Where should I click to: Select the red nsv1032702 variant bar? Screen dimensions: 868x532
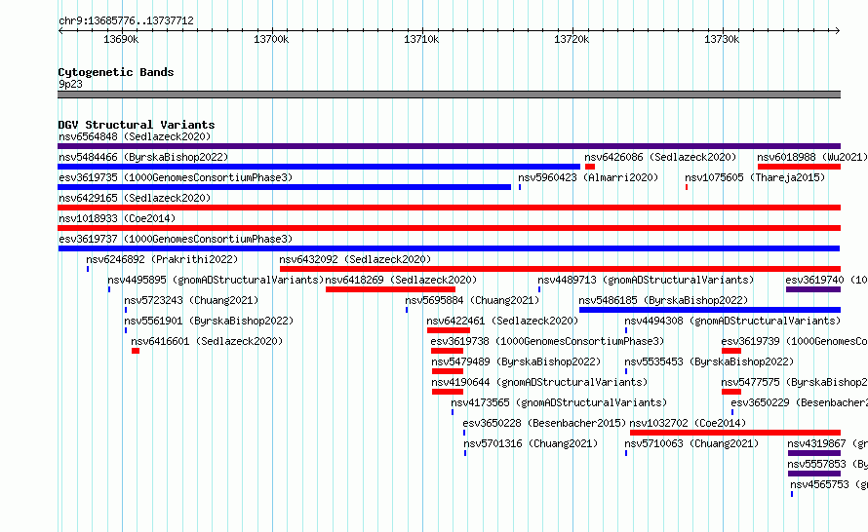click(x=735, y=433)
